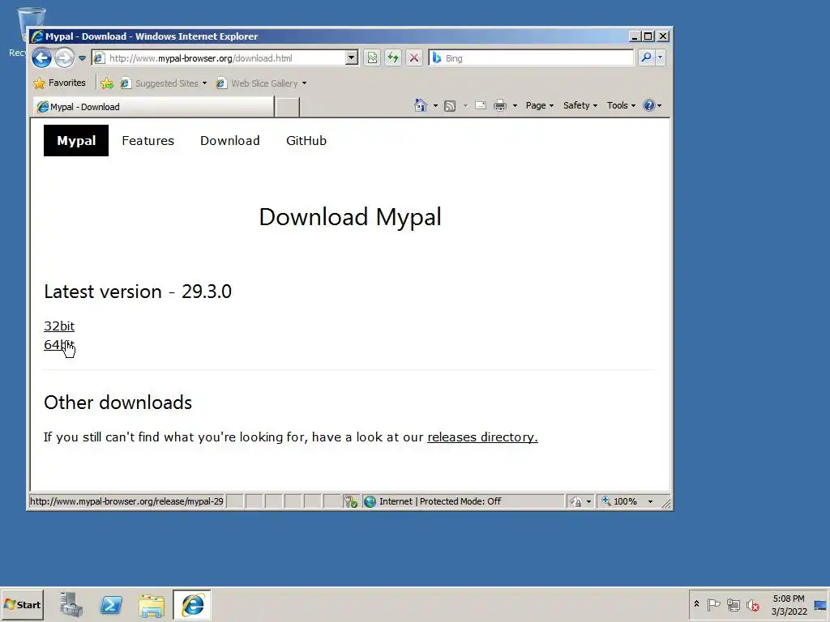Click the muted volume tray icon
This screenshot has width=830, height=622.
click(752, 604)
